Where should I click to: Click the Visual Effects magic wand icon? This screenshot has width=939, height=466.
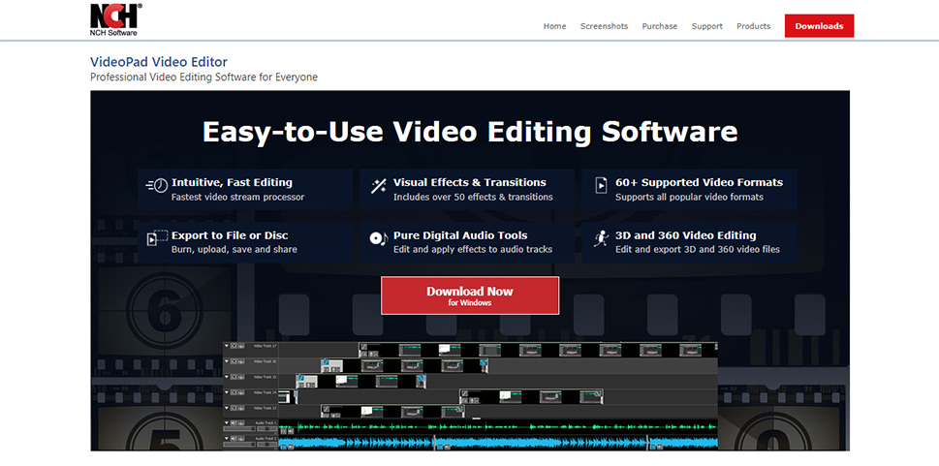click(x=379, y=186)
